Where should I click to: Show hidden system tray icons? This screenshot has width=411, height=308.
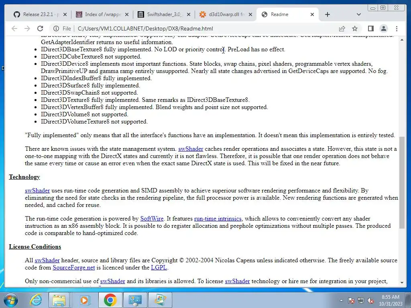coord(341,300)
